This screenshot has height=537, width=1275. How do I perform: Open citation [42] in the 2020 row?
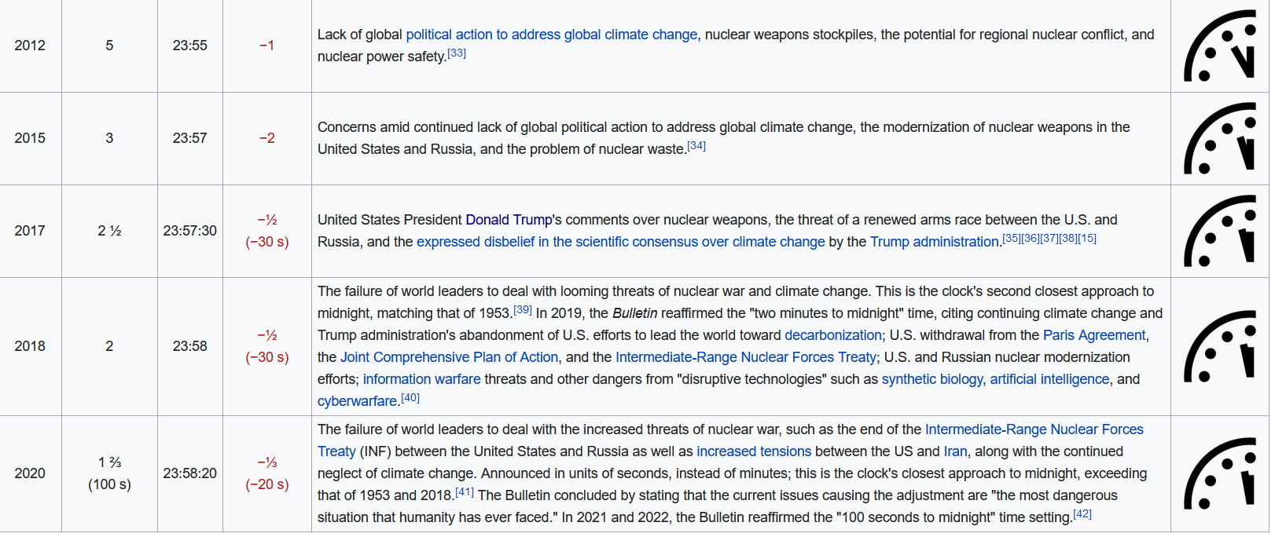[x=1082, y=513]
